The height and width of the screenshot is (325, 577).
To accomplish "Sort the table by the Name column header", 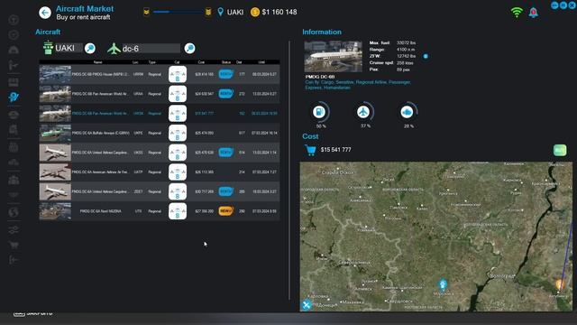I will click(x=97, y=62).
